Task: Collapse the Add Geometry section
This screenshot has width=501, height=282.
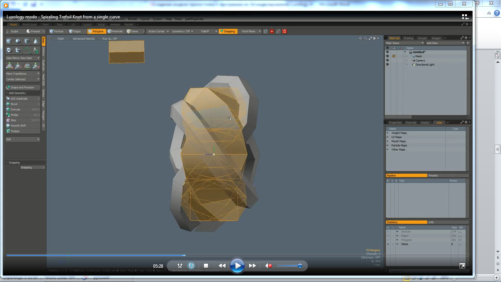Action: pyautogui.click(x=7, y=93)
